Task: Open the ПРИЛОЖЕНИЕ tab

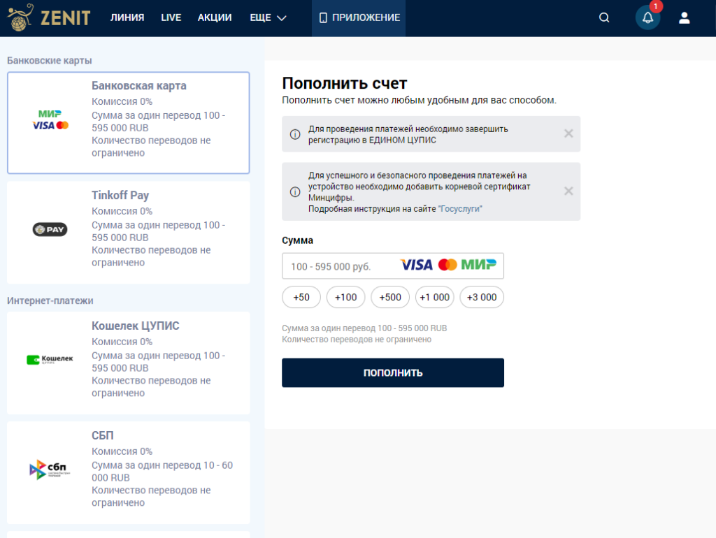Action: 359,17
